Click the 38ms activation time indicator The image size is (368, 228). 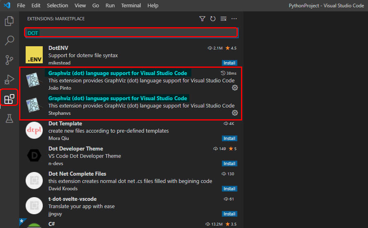[228, 73]
